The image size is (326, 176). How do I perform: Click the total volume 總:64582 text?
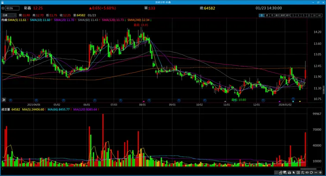(207, 8)
